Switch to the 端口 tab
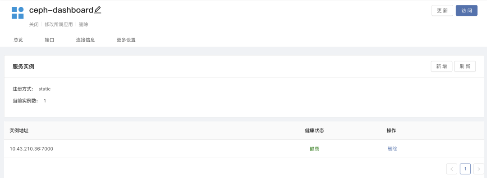The width and height of the screenshot is (487, 178). (50, 40)
